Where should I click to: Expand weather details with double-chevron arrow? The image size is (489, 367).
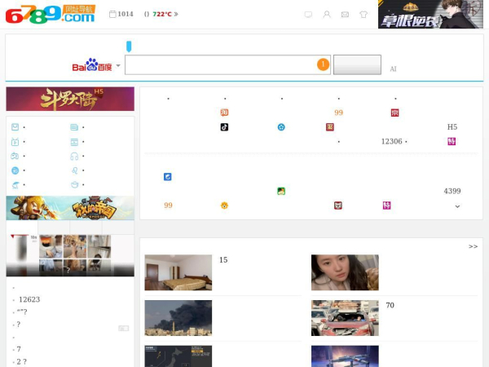click(x=176, y=14)
